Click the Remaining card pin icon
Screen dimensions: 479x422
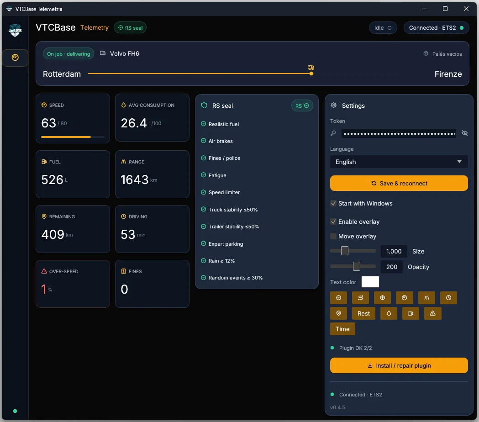tap(44, 216)
